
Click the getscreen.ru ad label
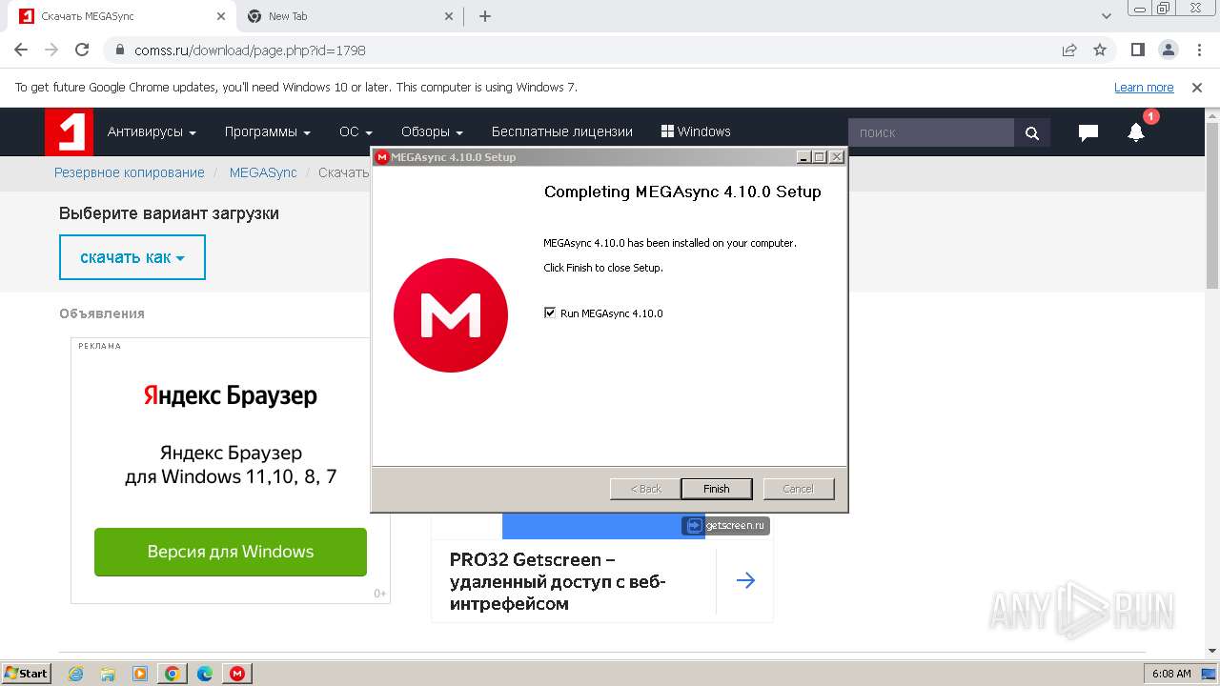coord(725,525)
